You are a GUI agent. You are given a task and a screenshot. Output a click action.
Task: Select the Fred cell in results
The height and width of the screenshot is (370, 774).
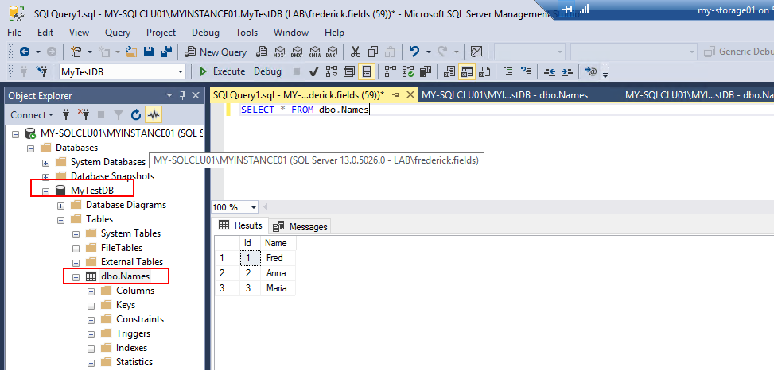(278, 258)
